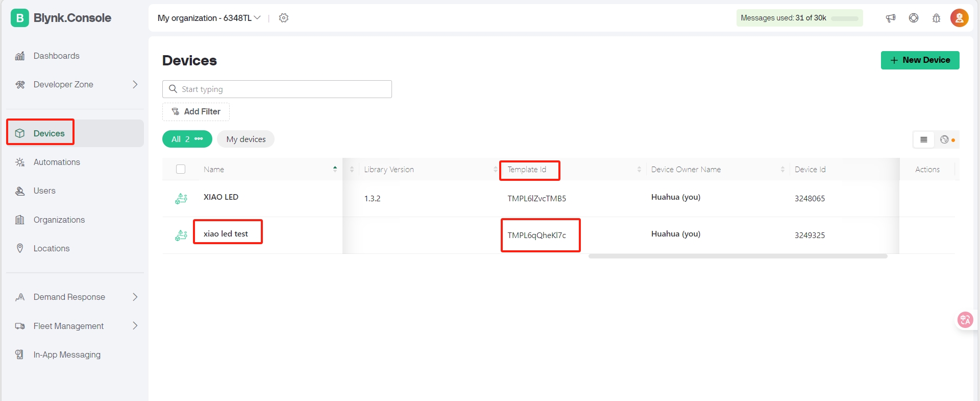Click the plus icon on New Device

coord(894,60)
